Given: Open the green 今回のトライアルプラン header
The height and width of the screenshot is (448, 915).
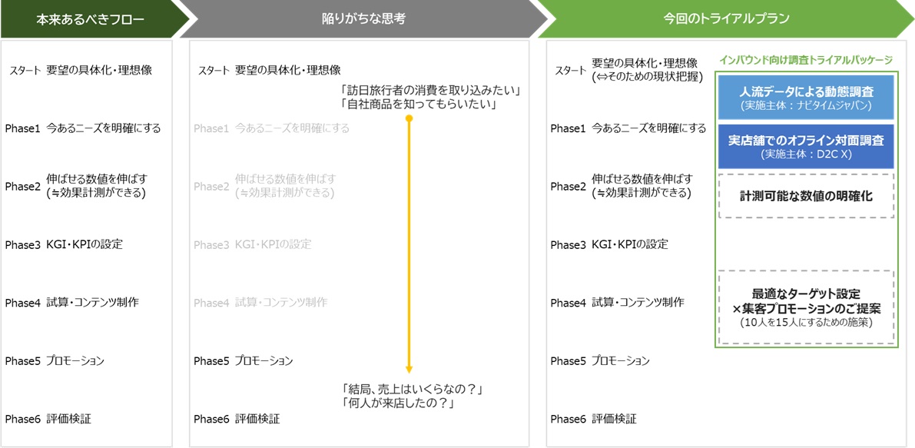Looking at the screenshot, I should click(726, 19).
